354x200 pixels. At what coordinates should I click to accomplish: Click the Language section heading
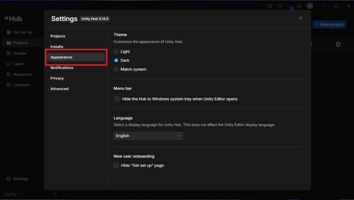(123, 118)
